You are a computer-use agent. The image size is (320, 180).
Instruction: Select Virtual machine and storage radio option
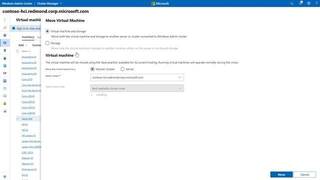coord(47,31)
